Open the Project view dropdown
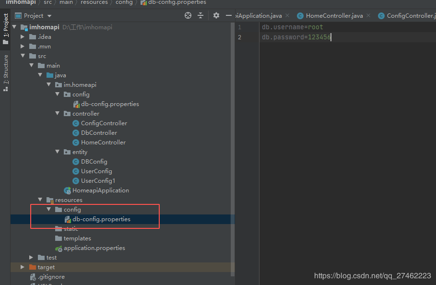Viewport: 436px width, 285px height. [37, 16]
